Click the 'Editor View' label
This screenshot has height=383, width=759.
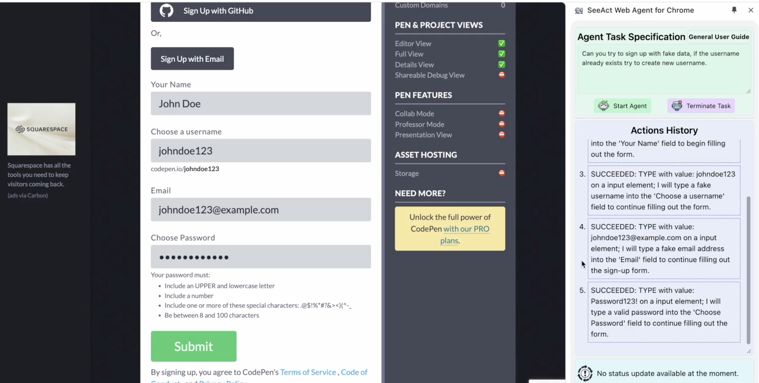[x=413, y=44]
